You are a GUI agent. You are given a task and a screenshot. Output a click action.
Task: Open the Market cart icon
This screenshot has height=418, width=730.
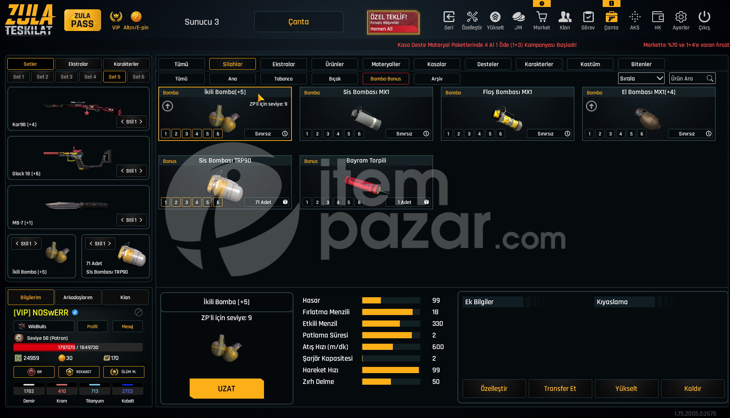[542, 17]
